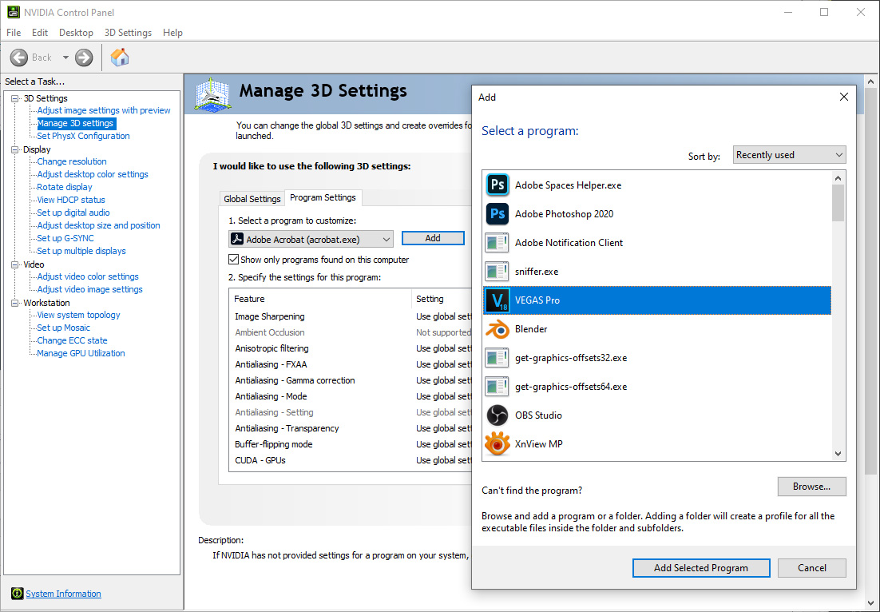Click the Add Selected Program button

tap(701, 567)
